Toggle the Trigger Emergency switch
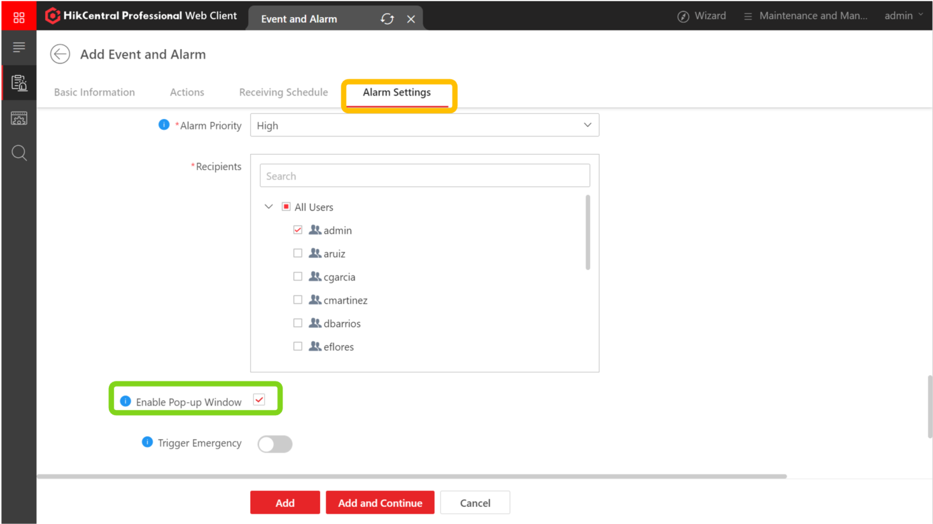 point(275,444)
